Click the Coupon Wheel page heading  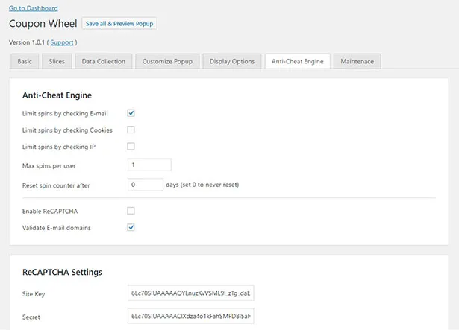click(x=40, y=24)
